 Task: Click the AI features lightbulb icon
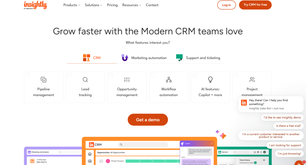click(210, 80)
